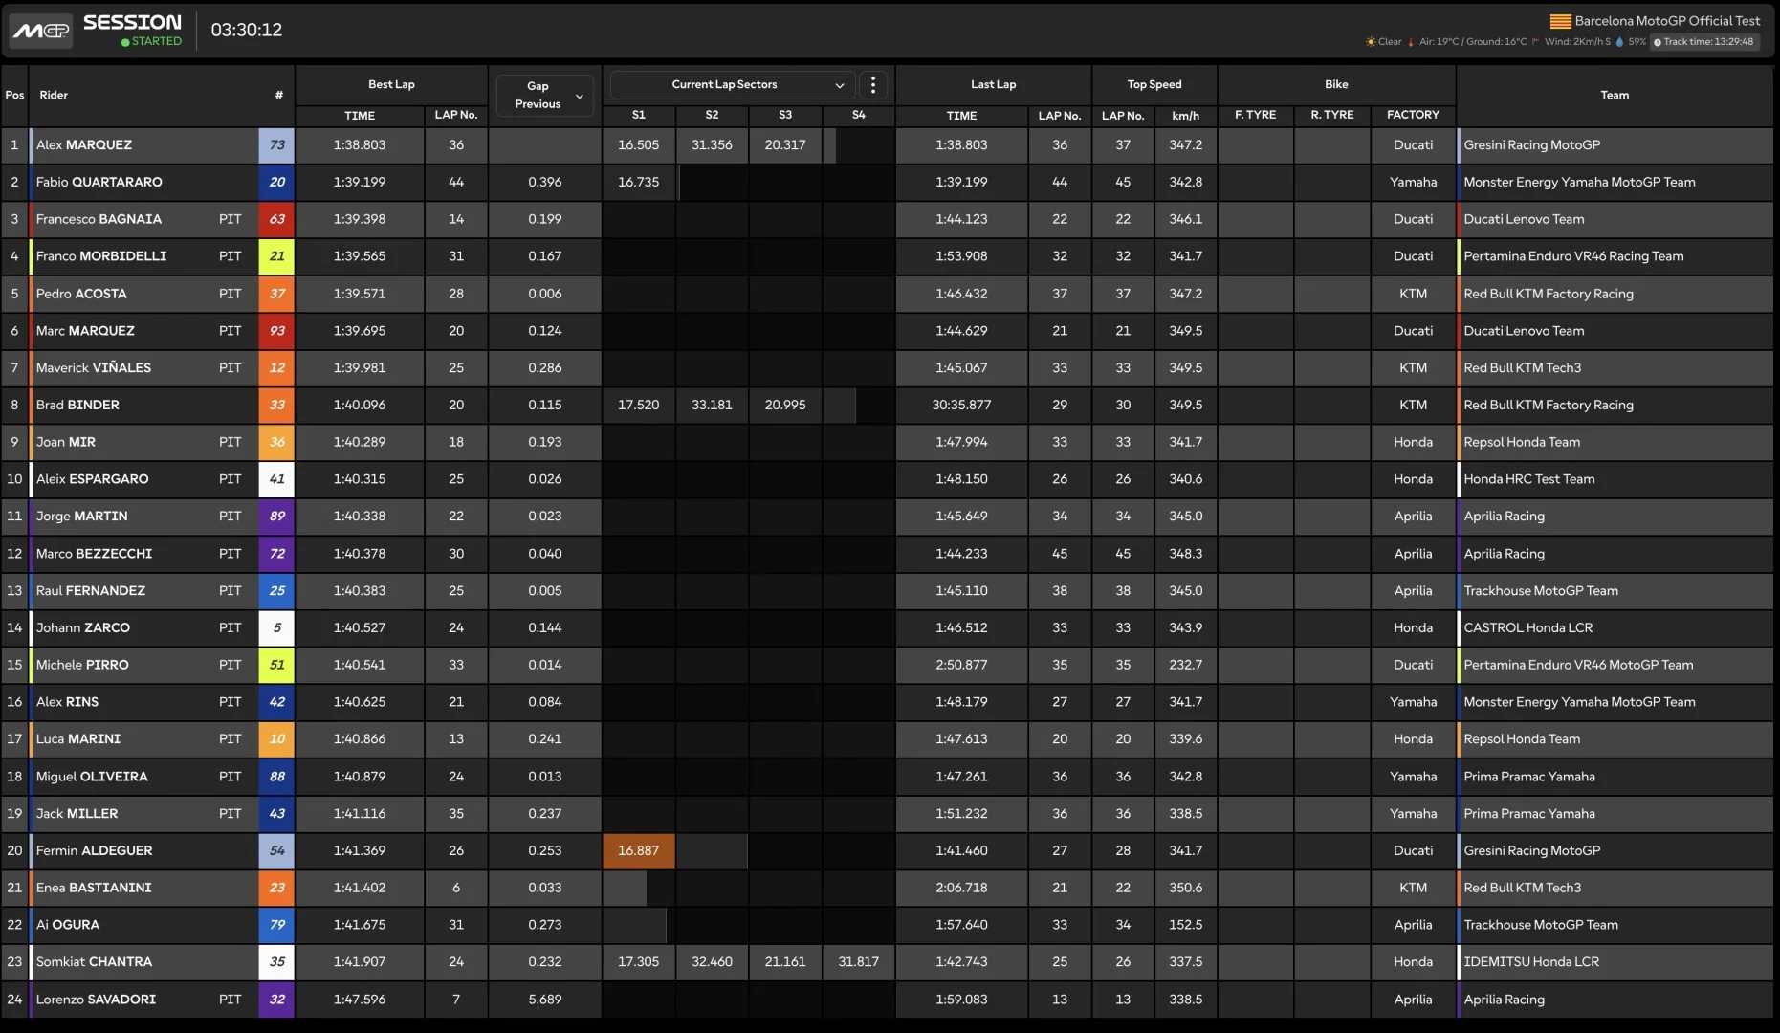Screen dimensions: 1780x1033
Task: Select rider Lorenzo SAVADORI
Action: point(96,999)
